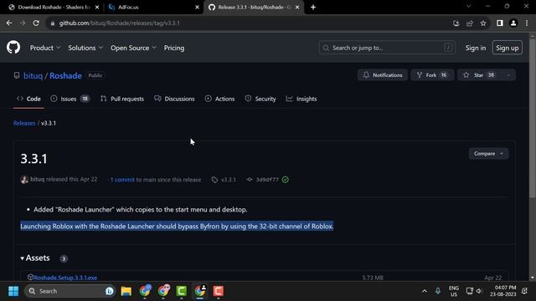
Task: Expand the Open Source menu
Action: pyautogui.click(x=133, y=48)
